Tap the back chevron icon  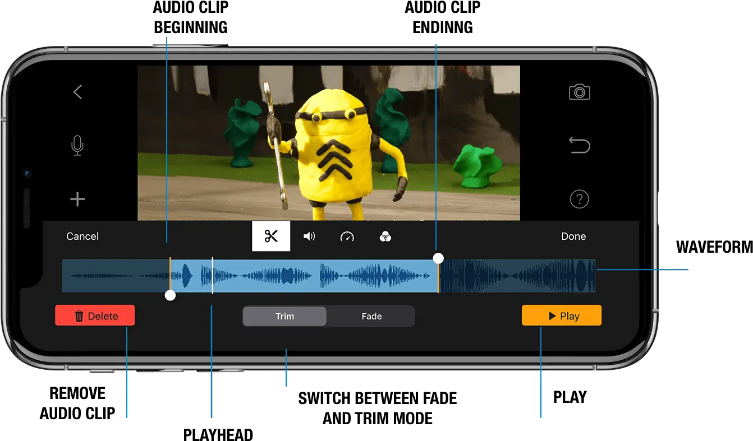(78, 92)
